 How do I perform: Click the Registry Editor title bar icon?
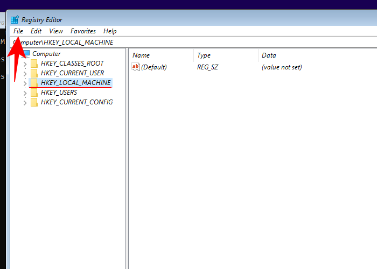pos(15,20)
